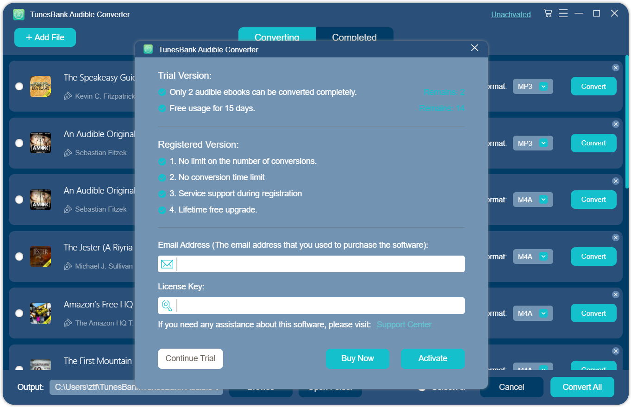The width and height of the screenshot is (631, 407).
Task: Open the MP3 format dropdown for The Speakeasy Guide
Action: tap(533, 86)
